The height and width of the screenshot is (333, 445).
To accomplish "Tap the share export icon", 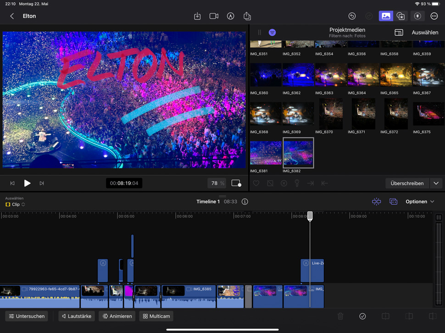I will [247, 16].
